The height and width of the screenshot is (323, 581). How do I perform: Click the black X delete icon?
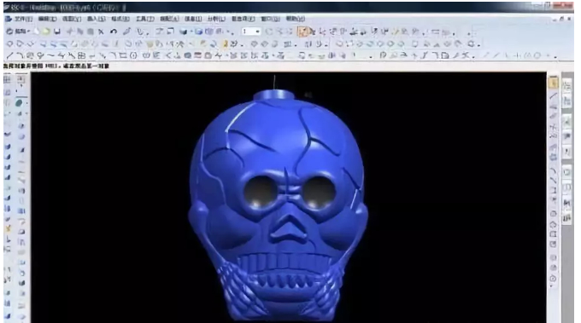point(101,32)
